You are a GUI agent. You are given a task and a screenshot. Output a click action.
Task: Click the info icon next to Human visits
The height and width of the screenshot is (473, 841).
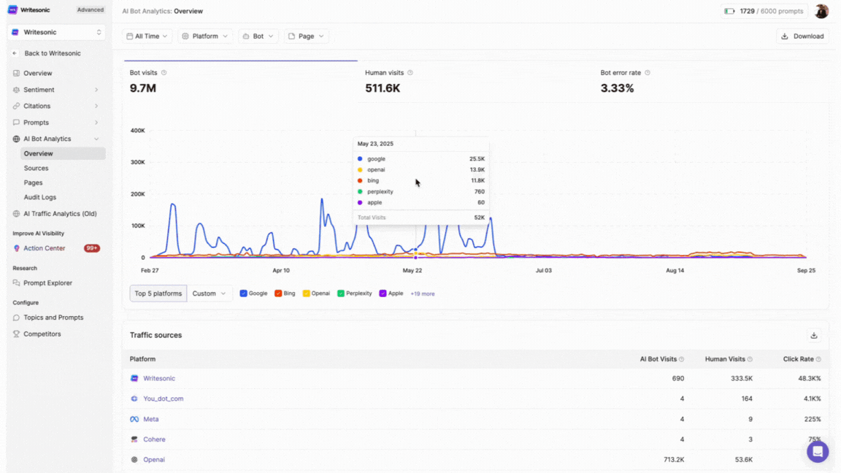410,72
